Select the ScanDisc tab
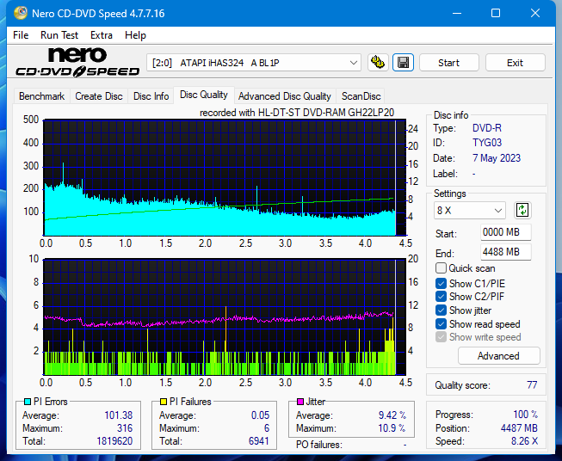This screenshot has width=562, height=461. 361,96
